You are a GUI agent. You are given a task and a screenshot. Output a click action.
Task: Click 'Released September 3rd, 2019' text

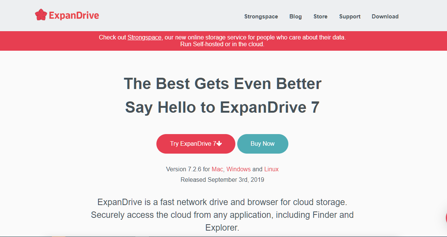(x=222, y=180)
